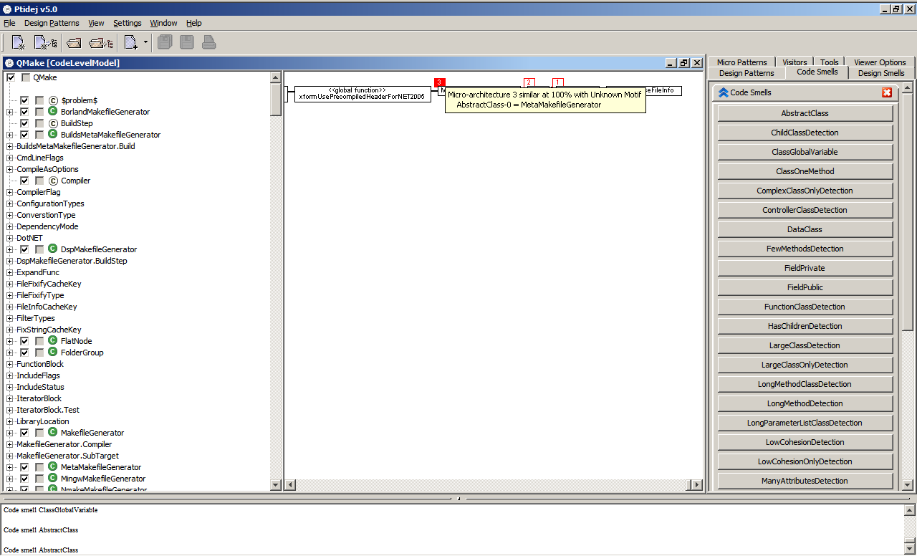
Task: Click the Save toolbar icon
Action: (x=186, y=42)
